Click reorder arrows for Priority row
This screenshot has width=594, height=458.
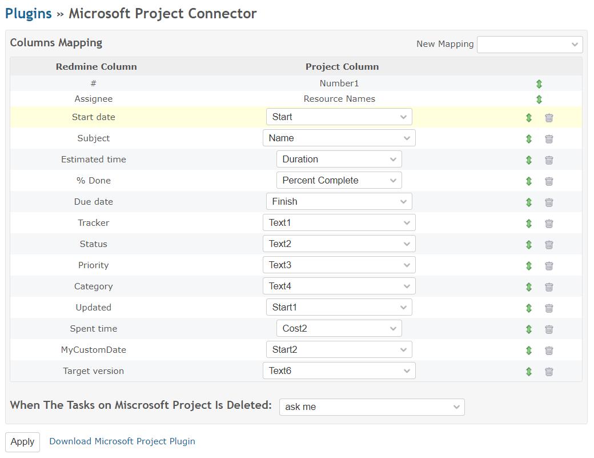click(529, 266)
